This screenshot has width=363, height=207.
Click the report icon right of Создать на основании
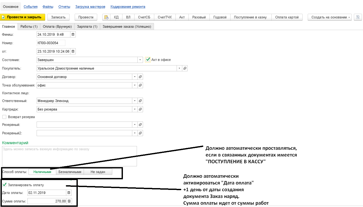coord(358,17)
